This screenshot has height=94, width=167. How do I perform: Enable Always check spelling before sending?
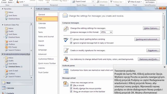(x=71, y=39)
